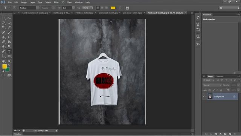This screenshot has height=136, width=241.
Task: Add a layer mask
Action: coord(216,134)
